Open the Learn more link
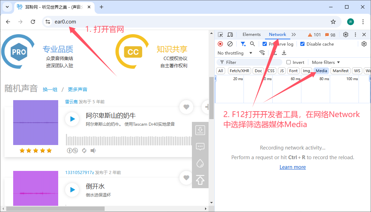This screenshot has height=212, width=371. (292, 167)
